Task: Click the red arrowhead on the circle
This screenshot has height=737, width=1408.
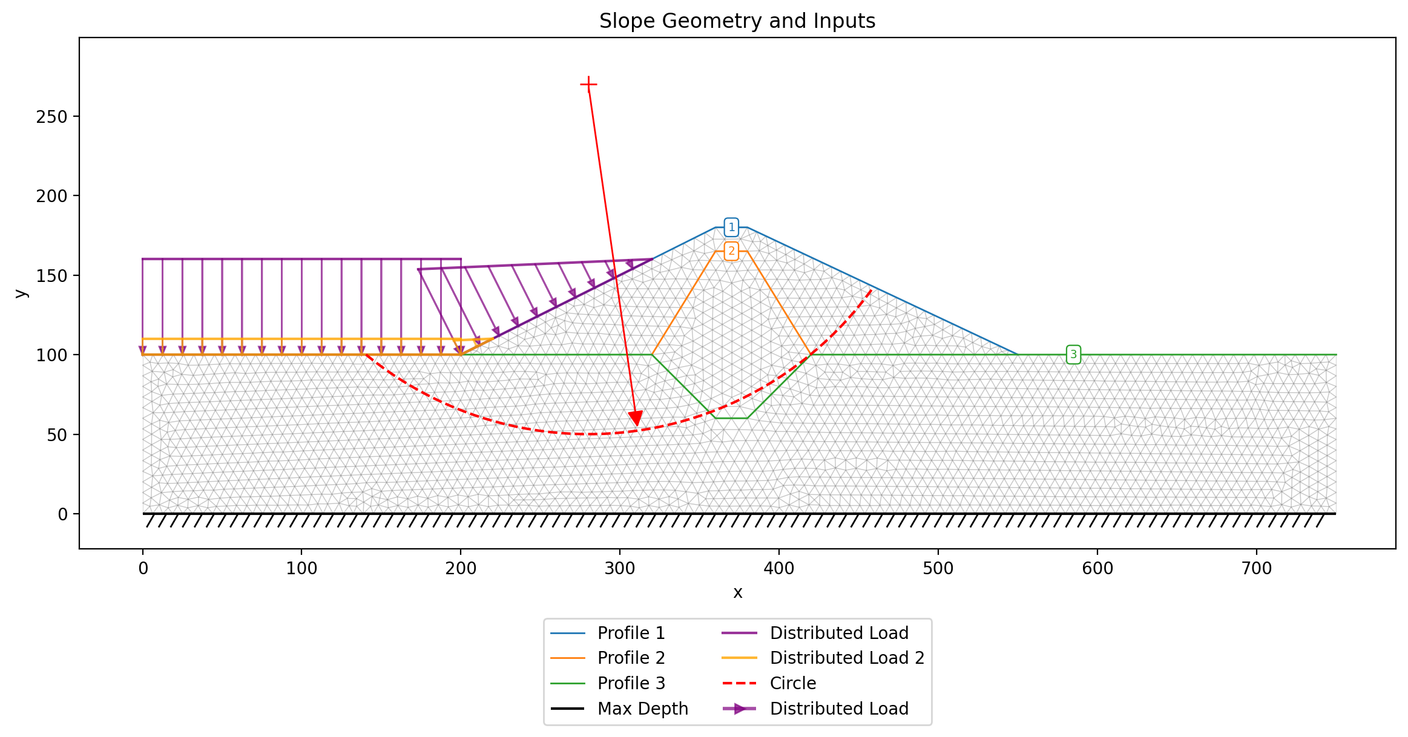Action: point(636,419)
